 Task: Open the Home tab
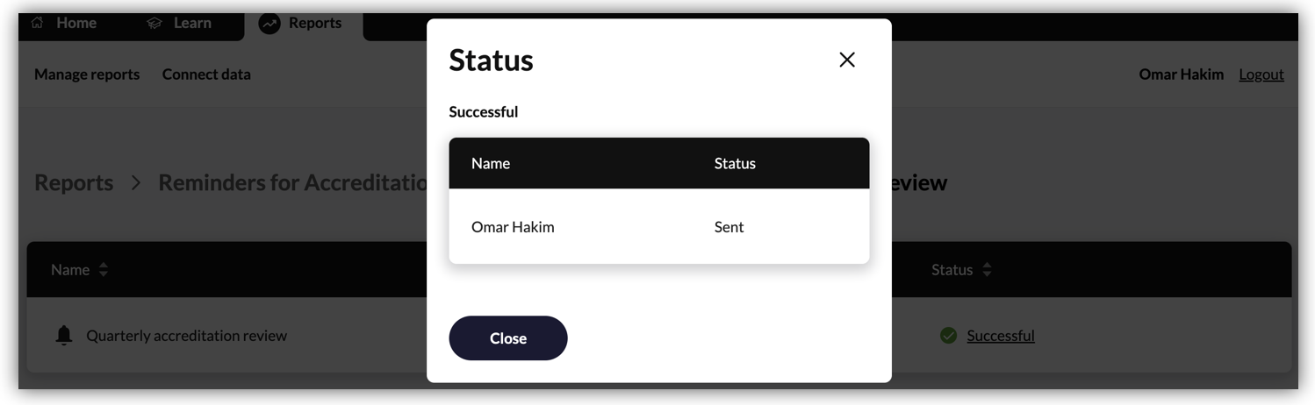64,23
